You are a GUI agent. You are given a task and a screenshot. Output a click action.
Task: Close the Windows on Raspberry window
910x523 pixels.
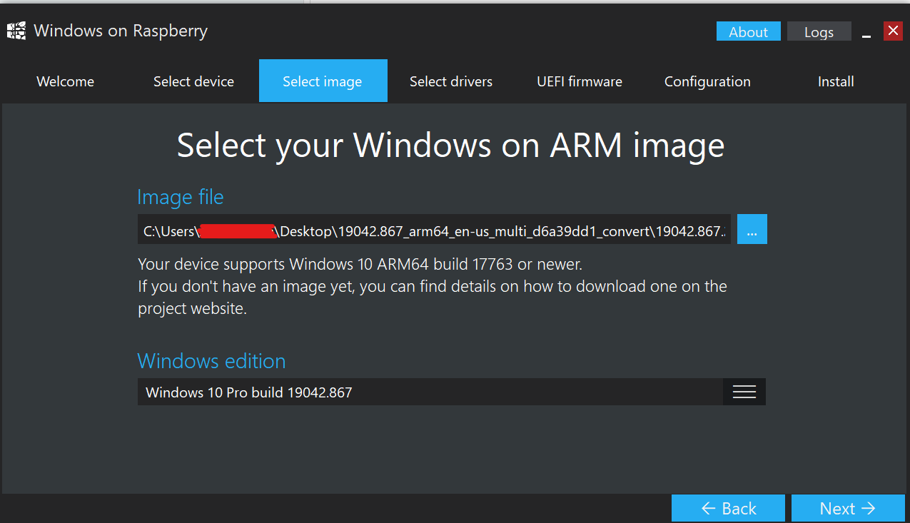pyautogui.click(x=893, y=31)
